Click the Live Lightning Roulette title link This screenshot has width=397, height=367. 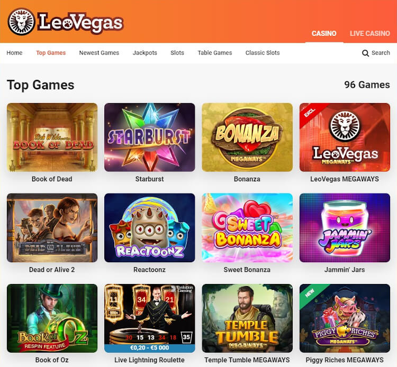(149, 360)
